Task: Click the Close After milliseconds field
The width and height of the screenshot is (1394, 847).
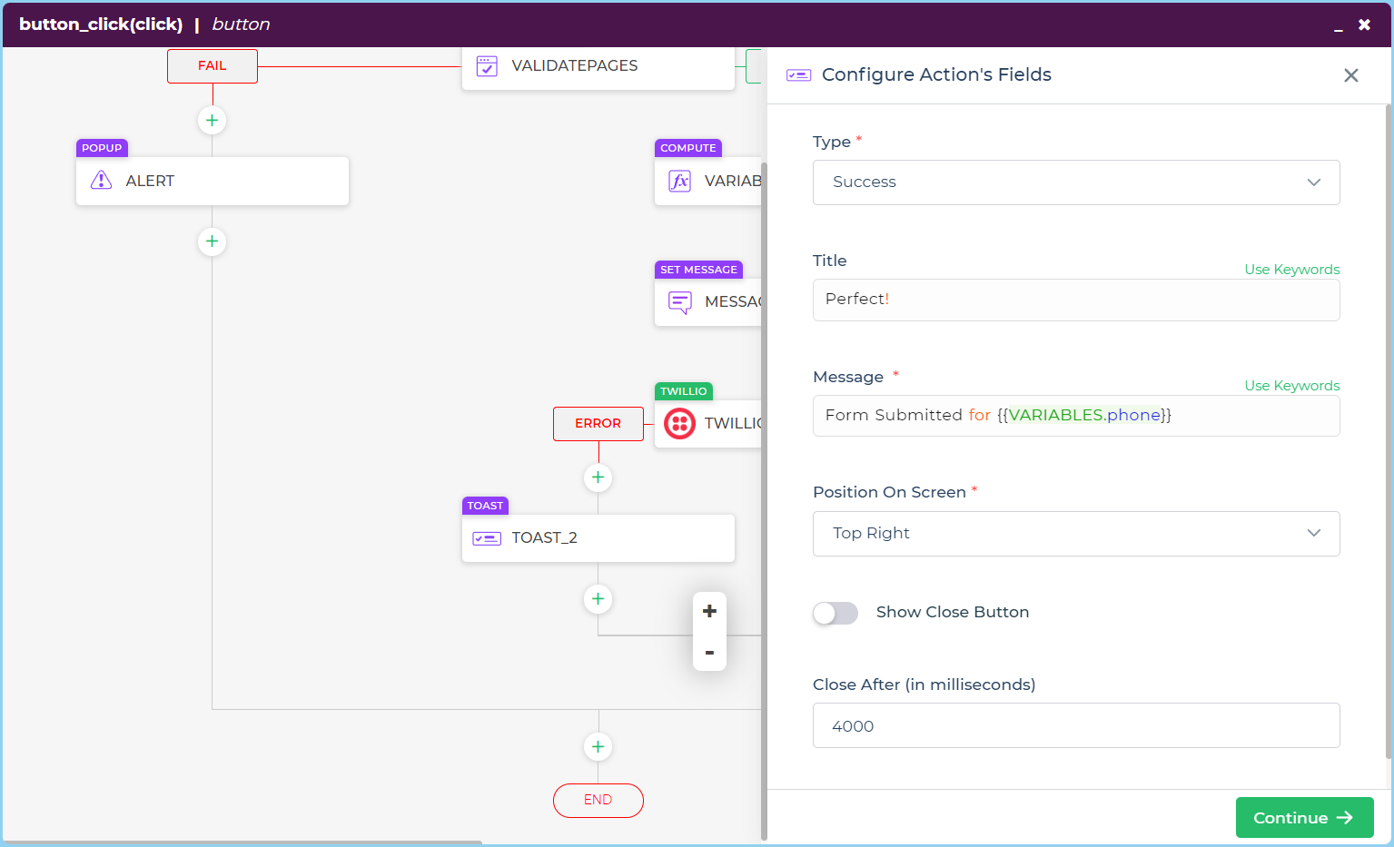Action: [1075, 726]
